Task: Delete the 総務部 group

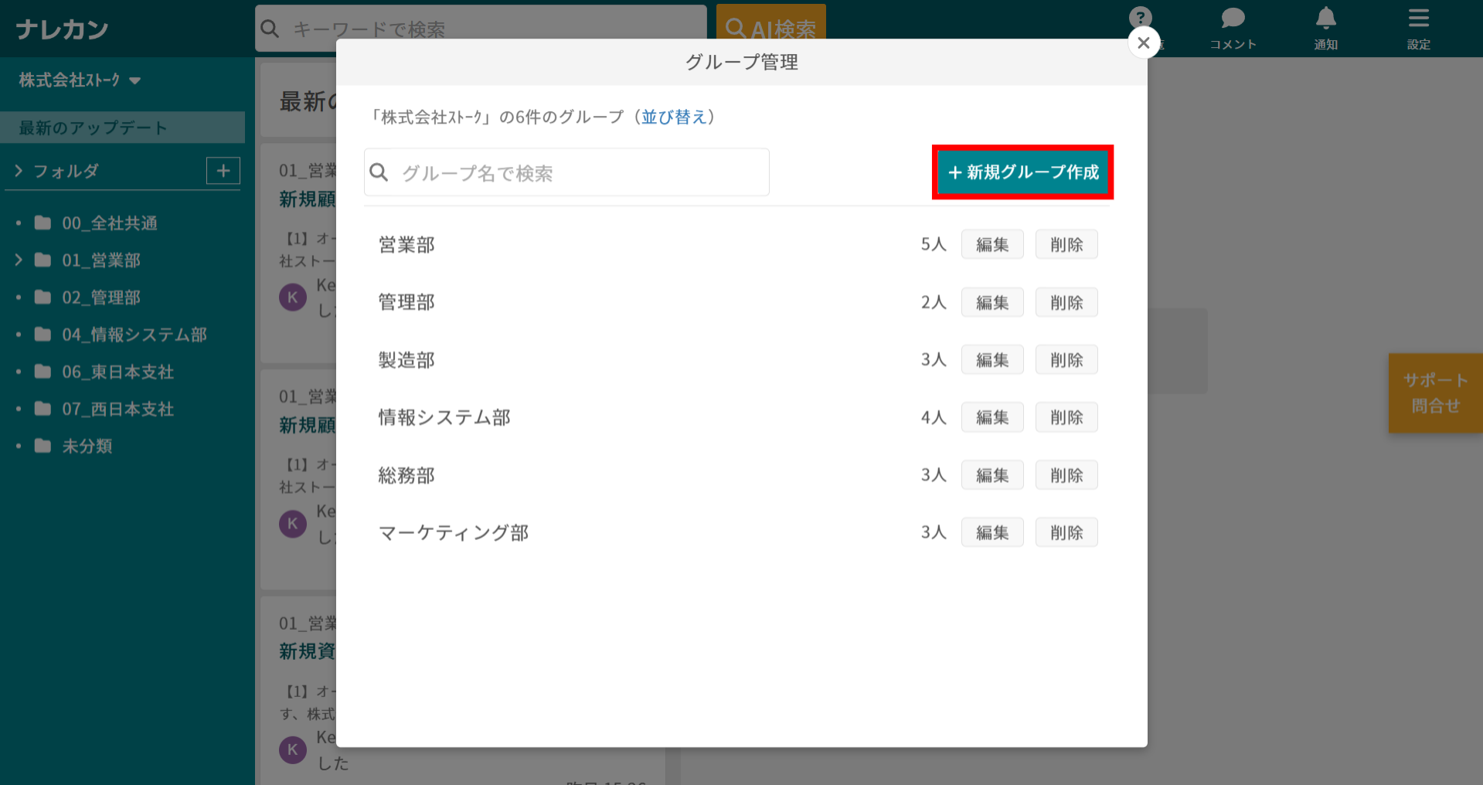Action: coord(1066,475)
